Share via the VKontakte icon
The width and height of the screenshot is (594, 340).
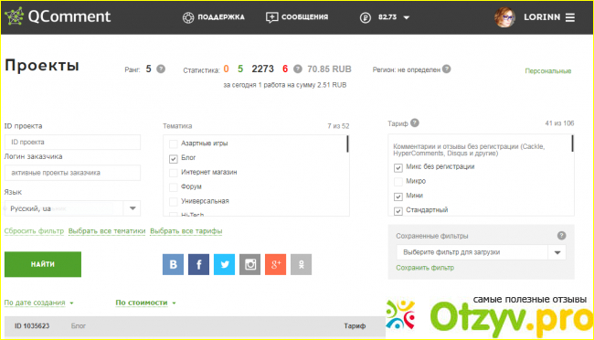point(173,264)
